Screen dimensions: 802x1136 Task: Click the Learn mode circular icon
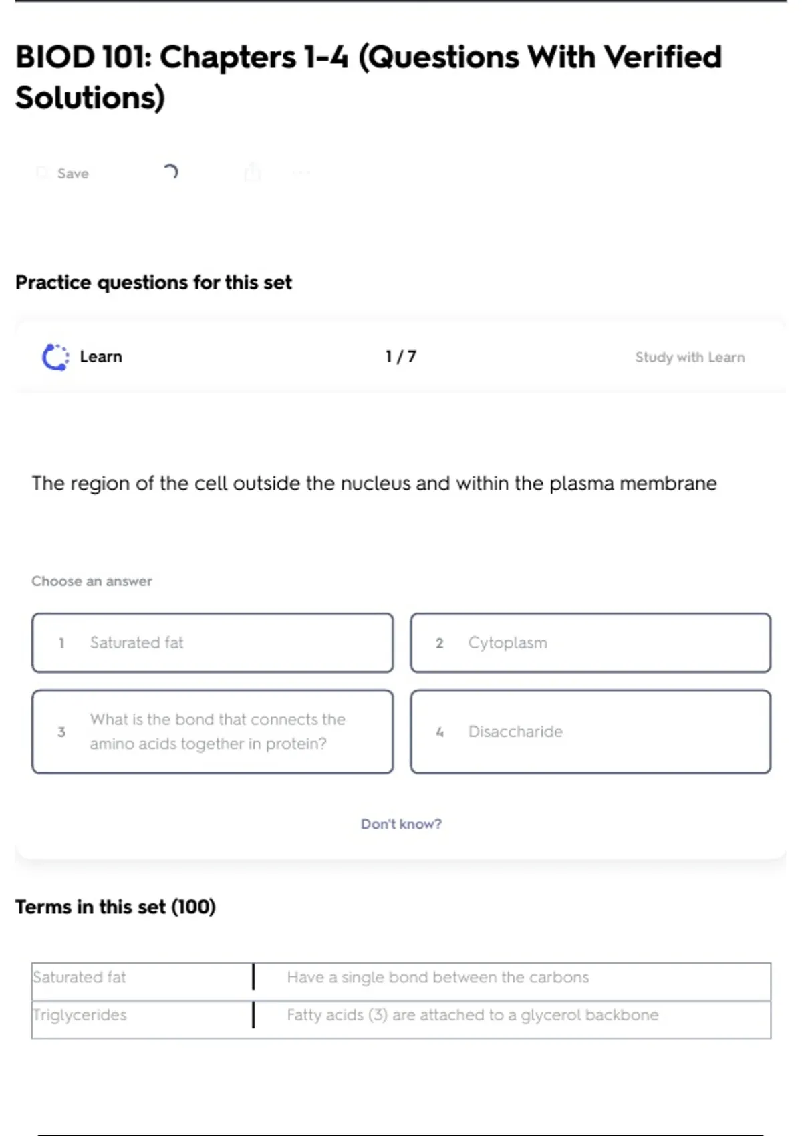click(x=55, y=357)
